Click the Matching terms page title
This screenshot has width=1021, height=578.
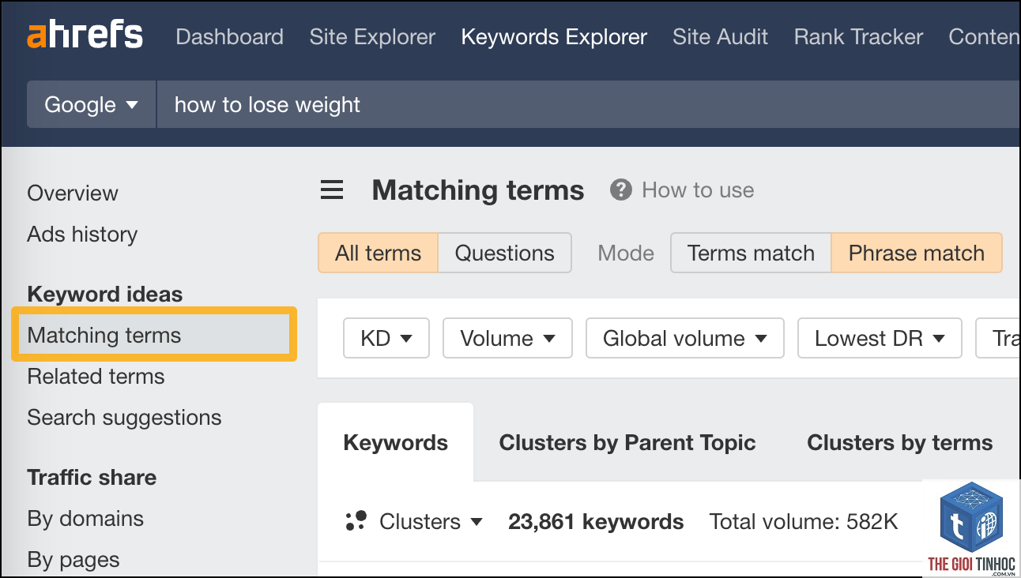click(478, 190)
